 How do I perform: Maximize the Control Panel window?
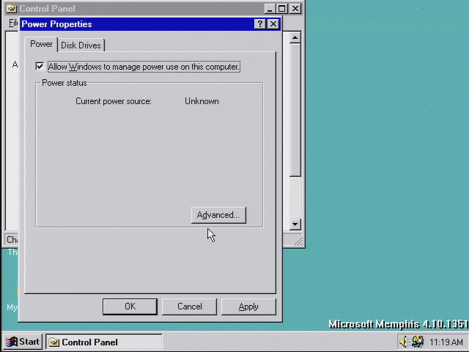point(281,9)
